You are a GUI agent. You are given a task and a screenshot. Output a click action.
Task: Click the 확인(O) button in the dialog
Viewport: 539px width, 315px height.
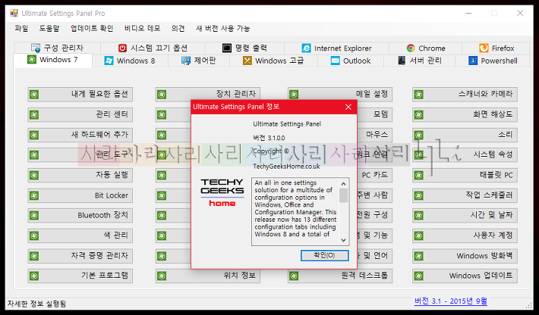324,255
